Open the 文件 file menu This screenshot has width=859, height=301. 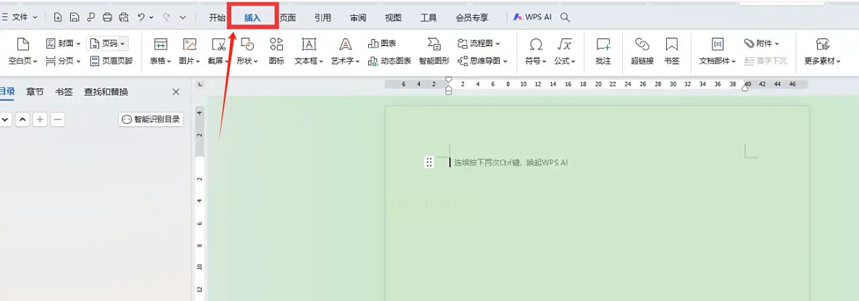[19, 17]
